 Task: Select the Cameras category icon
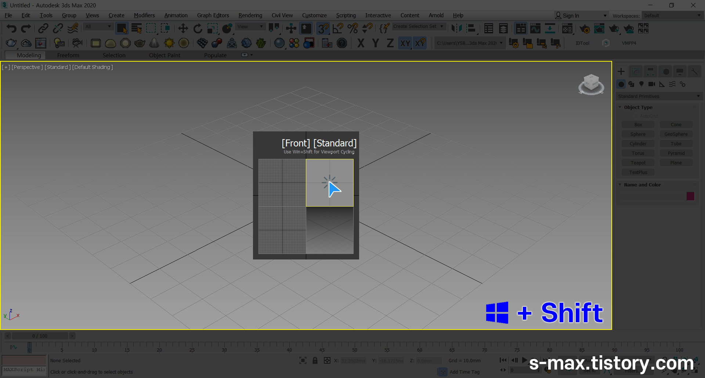point(652,84)
